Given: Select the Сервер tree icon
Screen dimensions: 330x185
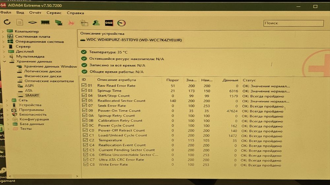Looking at the screenshot, I should (11, 46).
